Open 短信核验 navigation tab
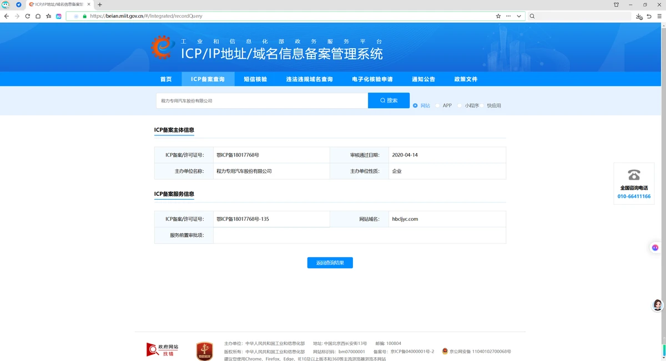The width and height of the screenshot is (666, 361). tap(255, 79)
